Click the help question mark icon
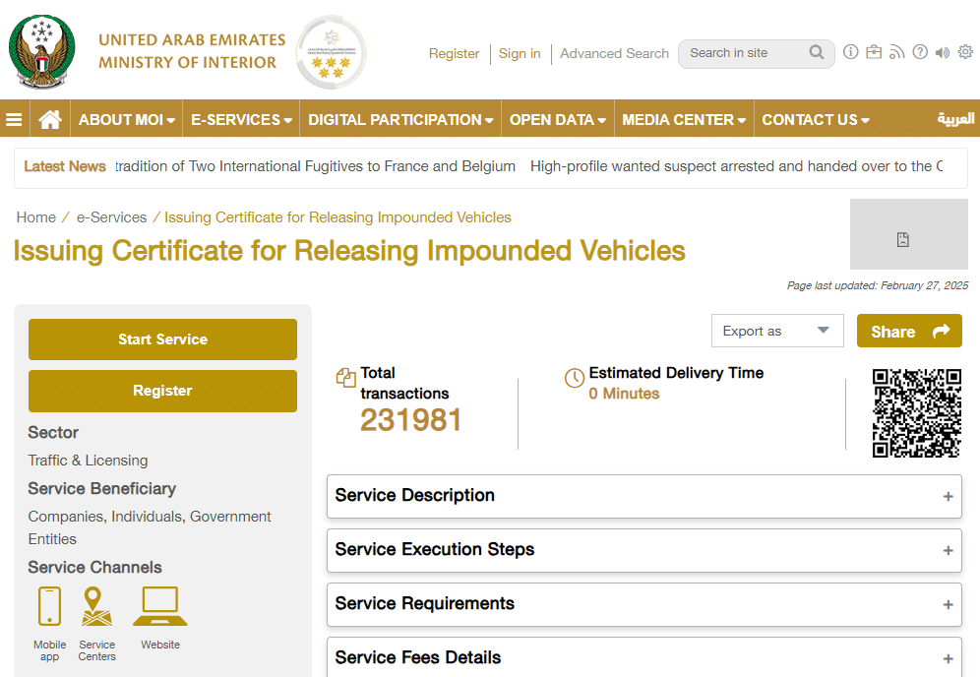 [x=920, y=53]
